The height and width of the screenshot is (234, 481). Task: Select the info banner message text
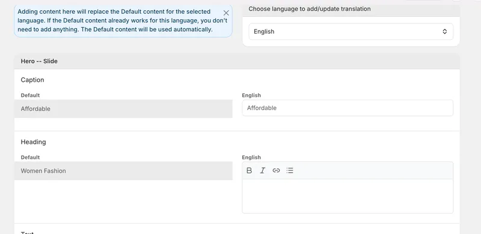point(123,20)
